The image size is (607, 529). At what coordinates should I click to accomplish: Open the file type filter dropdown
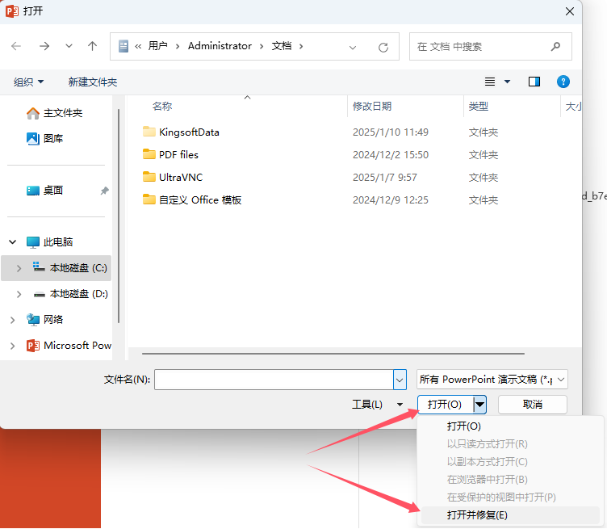492,380
